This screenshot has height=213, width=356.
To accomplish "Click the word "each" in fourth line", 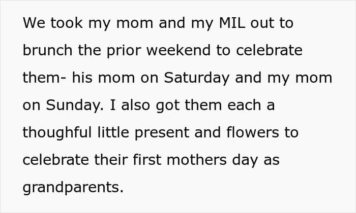I will 244,105.
